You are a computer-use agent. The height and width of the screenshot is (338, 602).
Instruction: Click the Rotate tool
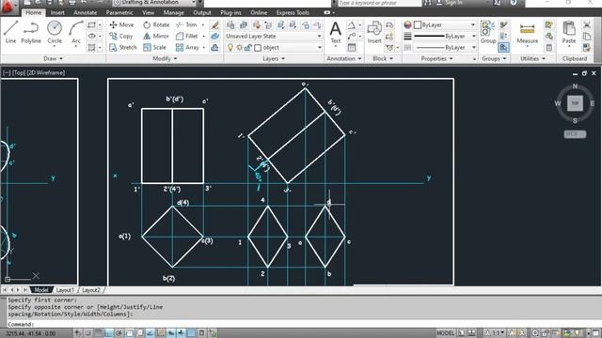click(156, 25)
